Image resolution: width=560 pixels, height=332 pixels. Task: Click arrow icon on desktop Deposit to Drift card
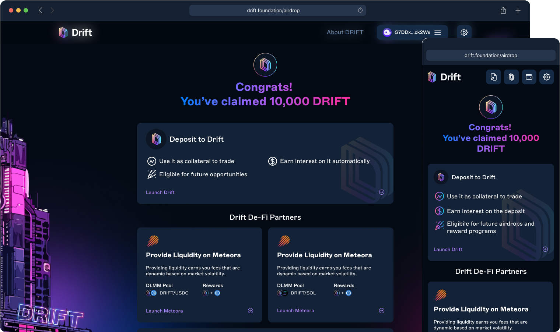(382, 192)
